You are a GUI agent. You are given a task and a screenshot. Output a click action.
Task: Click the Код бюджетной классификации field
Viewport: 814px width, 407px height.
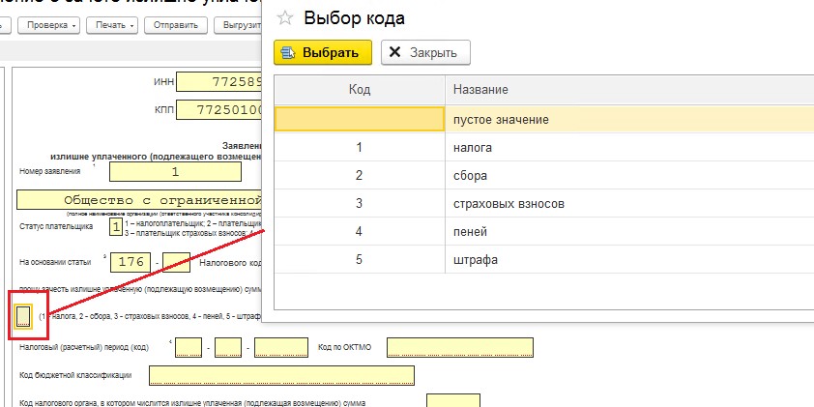282,375
